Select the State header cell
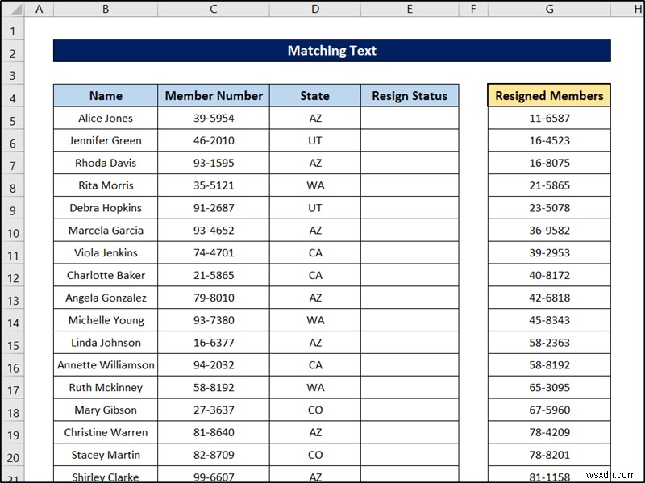This screenshot has height=483, width=645. [314, 95]
